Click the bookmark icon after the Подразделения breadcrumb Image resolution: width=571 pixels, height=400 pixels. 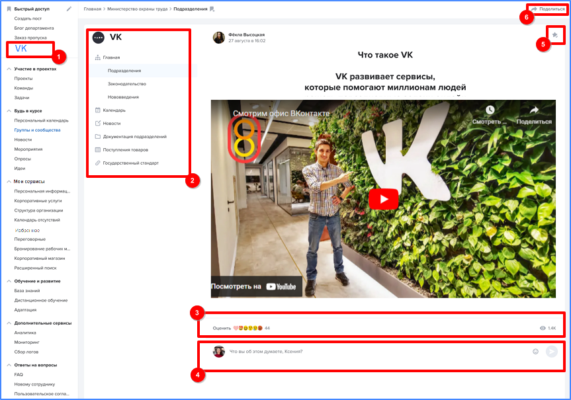point(212,9)
